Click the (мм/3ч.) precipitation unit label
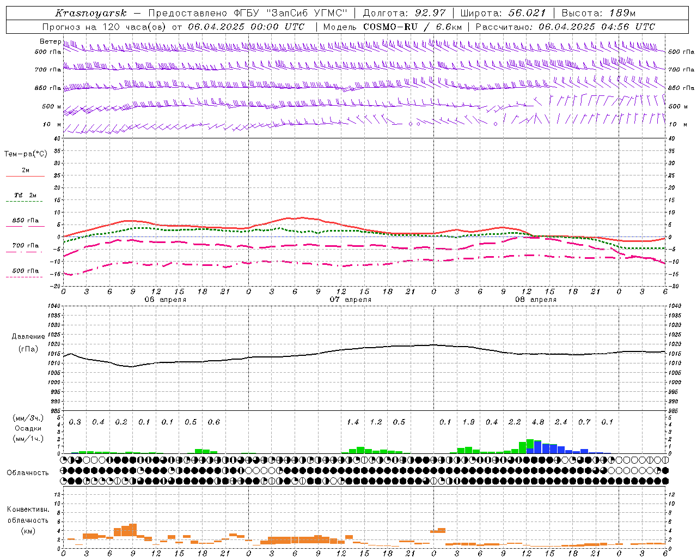 tap(28, 418)
